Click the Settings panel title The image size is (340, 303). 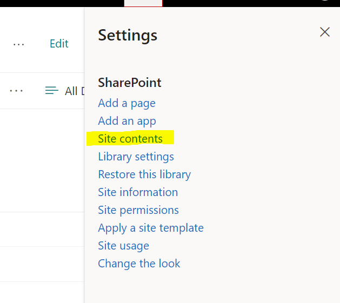point(128,35)
